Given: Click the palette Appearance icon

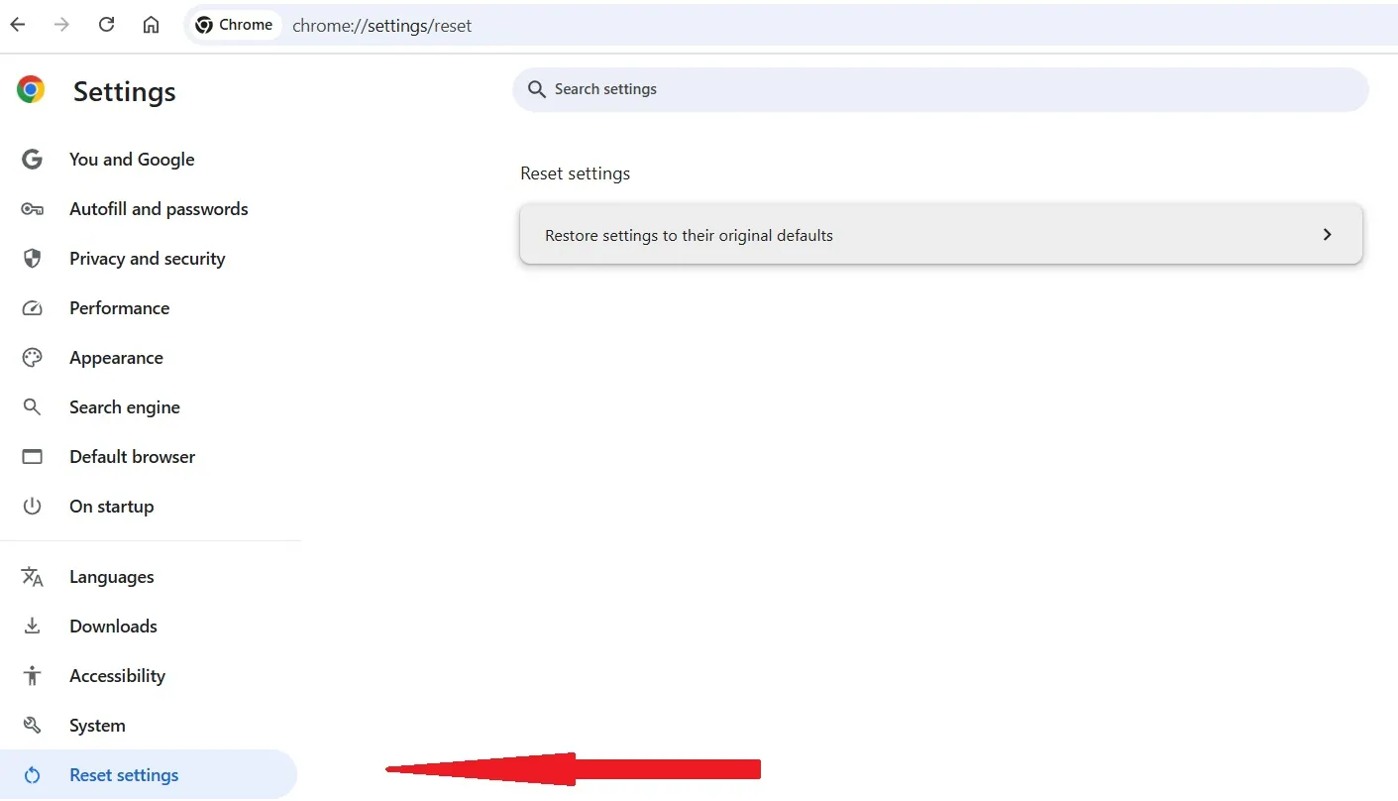Looking at the screenshot, I should click(x=32, y=358).
